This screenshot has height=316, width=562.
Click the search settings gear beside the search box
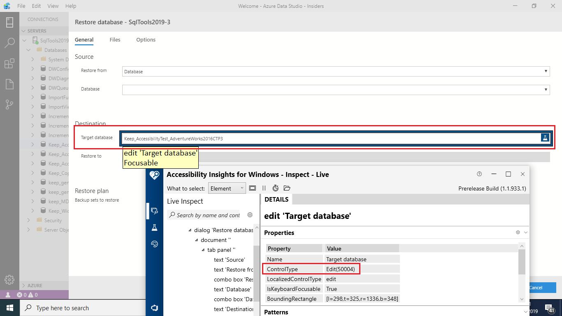click(x=250, y=215)
